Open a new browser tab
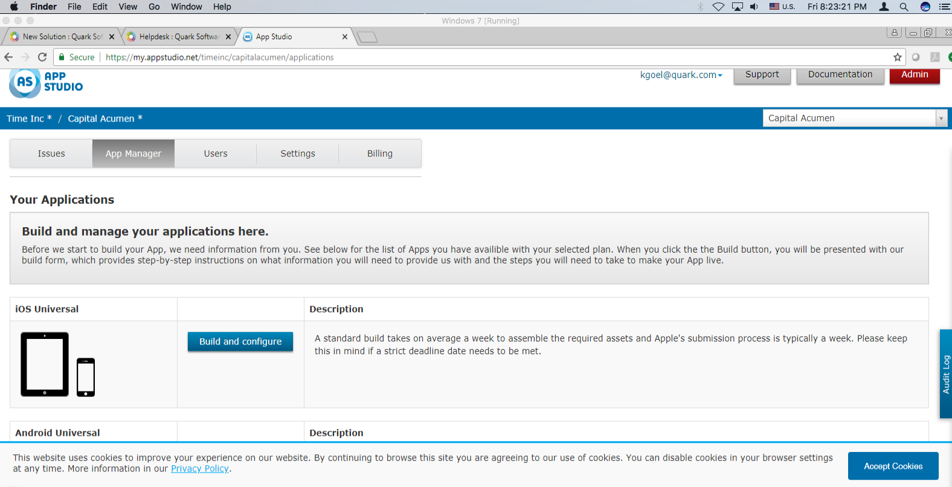 click(x=367, y=37)
